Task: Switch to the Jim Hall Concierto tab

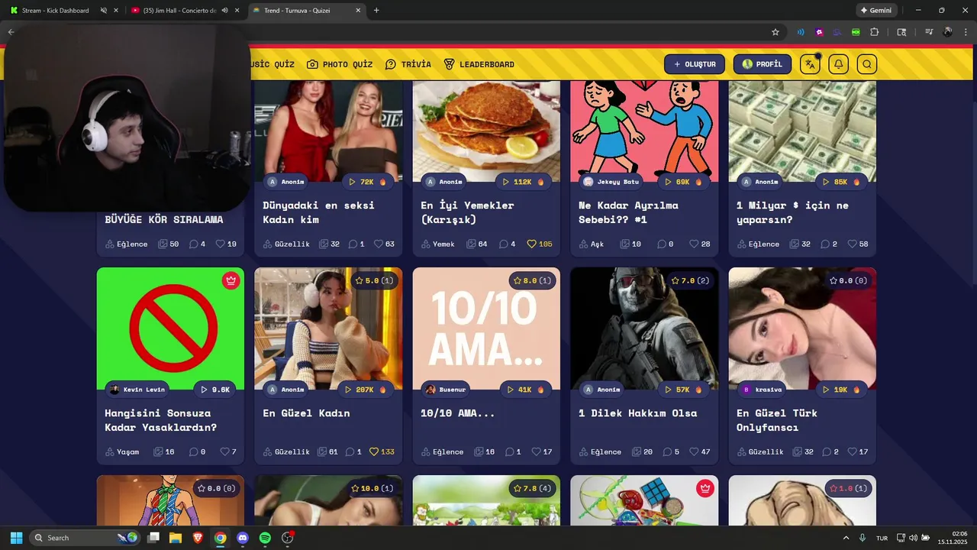Action: pos(180,10)
